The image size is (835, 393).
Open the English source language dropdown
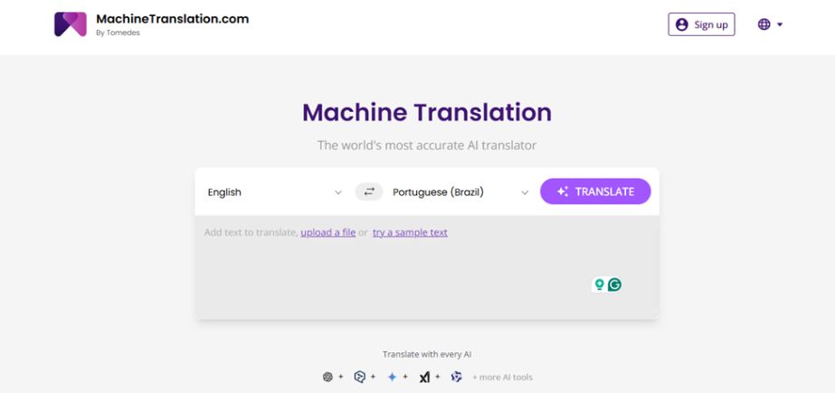(275, 192)
